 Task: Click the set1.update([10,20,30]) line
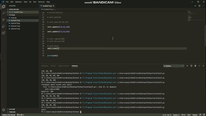tap(59, 27)
